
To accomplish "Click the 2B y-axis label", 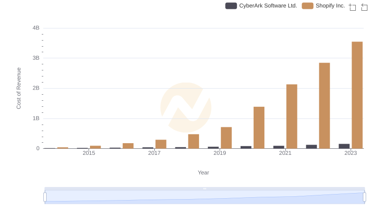I will 36,88.
